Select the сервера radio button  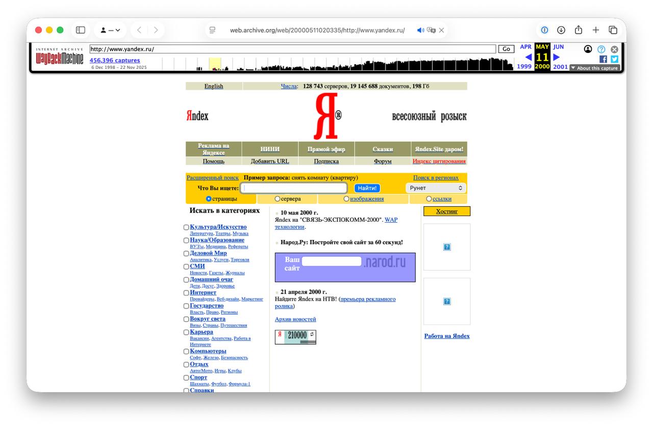[x=278, y=199]
